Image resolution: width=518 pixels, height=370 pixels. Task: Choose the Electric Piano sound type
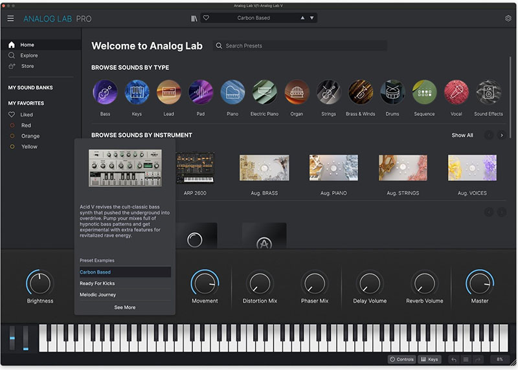(x=264, y=92)
